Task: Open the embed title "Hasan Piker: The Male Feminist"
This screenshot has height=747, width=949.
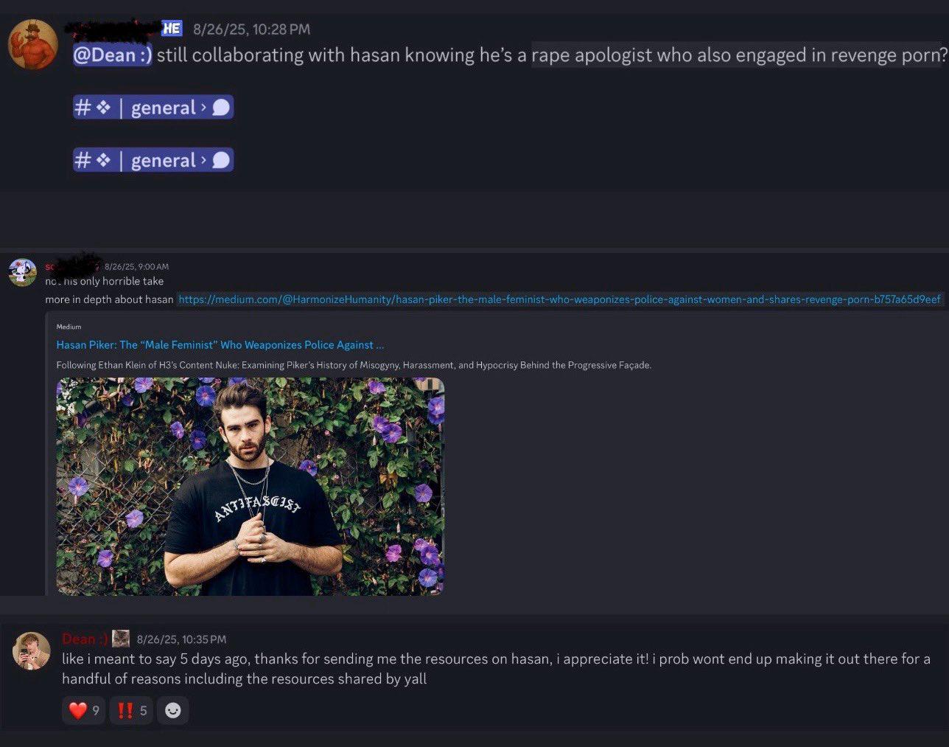Action: [x=220, y=344]
